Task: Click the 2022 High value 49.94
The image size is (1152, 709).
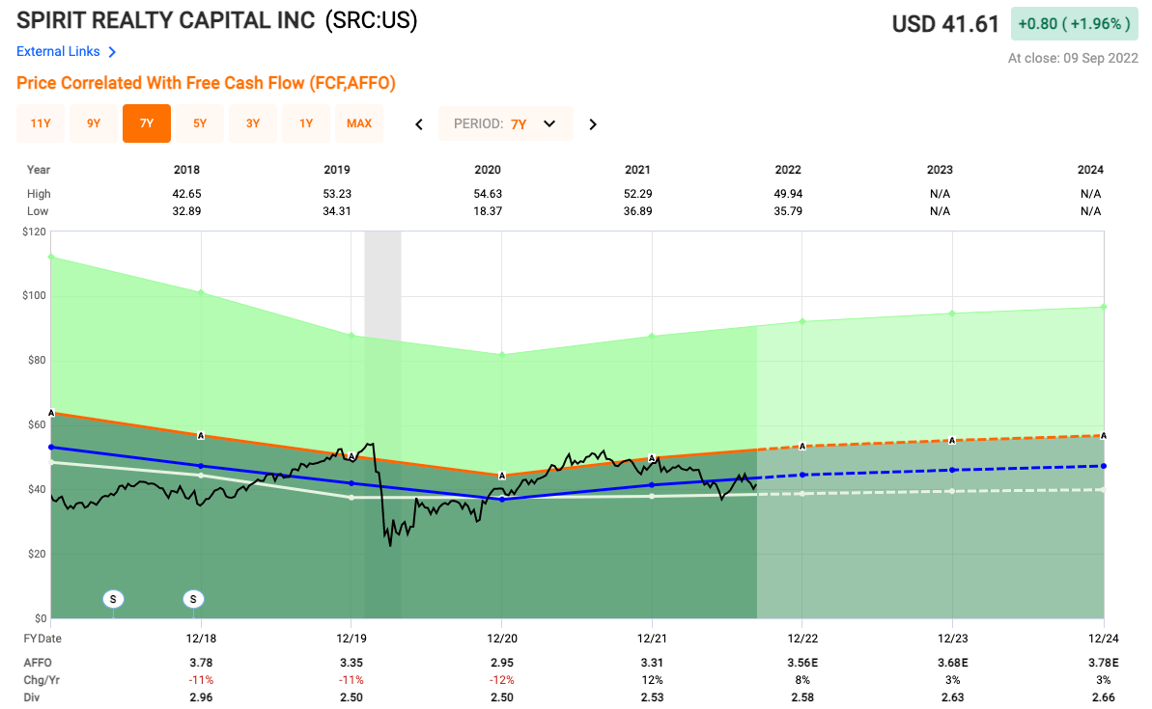Action: (788, 194)
